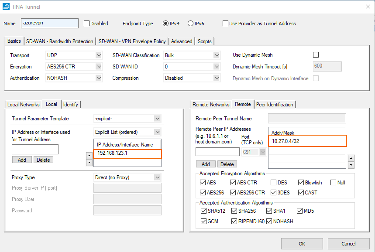Image resolution: width=375 pixels, height=252 pixels.
Task: Uncheck MD5 authentication algorithm
Action: click(x=299, y=211)
